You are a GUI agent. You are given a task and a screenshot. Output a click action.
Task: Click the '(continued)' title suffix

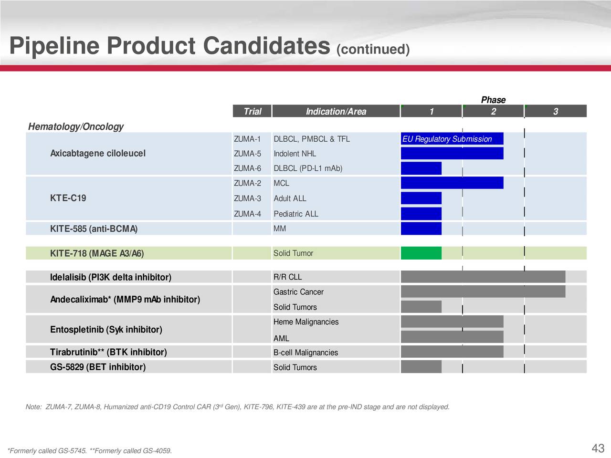tap(373, 50)
